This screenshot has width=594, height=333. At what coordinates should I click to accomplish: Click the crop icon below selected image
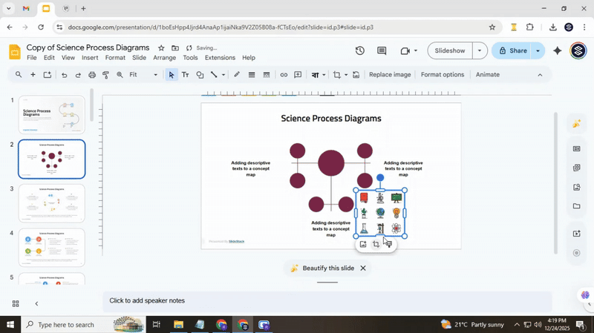[376, 244]
